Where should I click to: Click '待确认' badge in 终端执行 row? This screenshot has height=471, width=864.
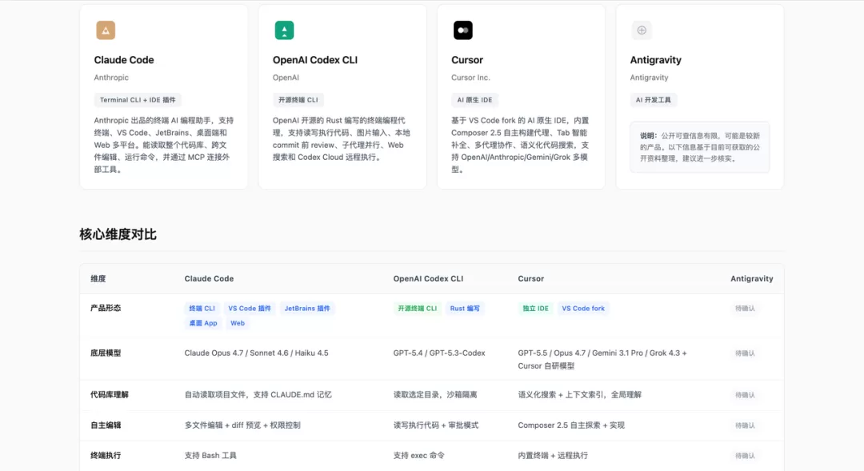point(745,456)
